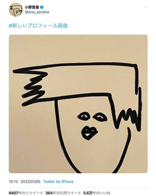Open the 小野賢章 display name profile
This screenshot has height=196, width=156.
(x=32, y=7)
